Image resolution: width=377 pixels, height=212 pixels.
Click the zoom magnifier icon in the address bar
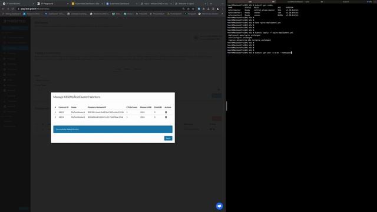tap(183, 9)
